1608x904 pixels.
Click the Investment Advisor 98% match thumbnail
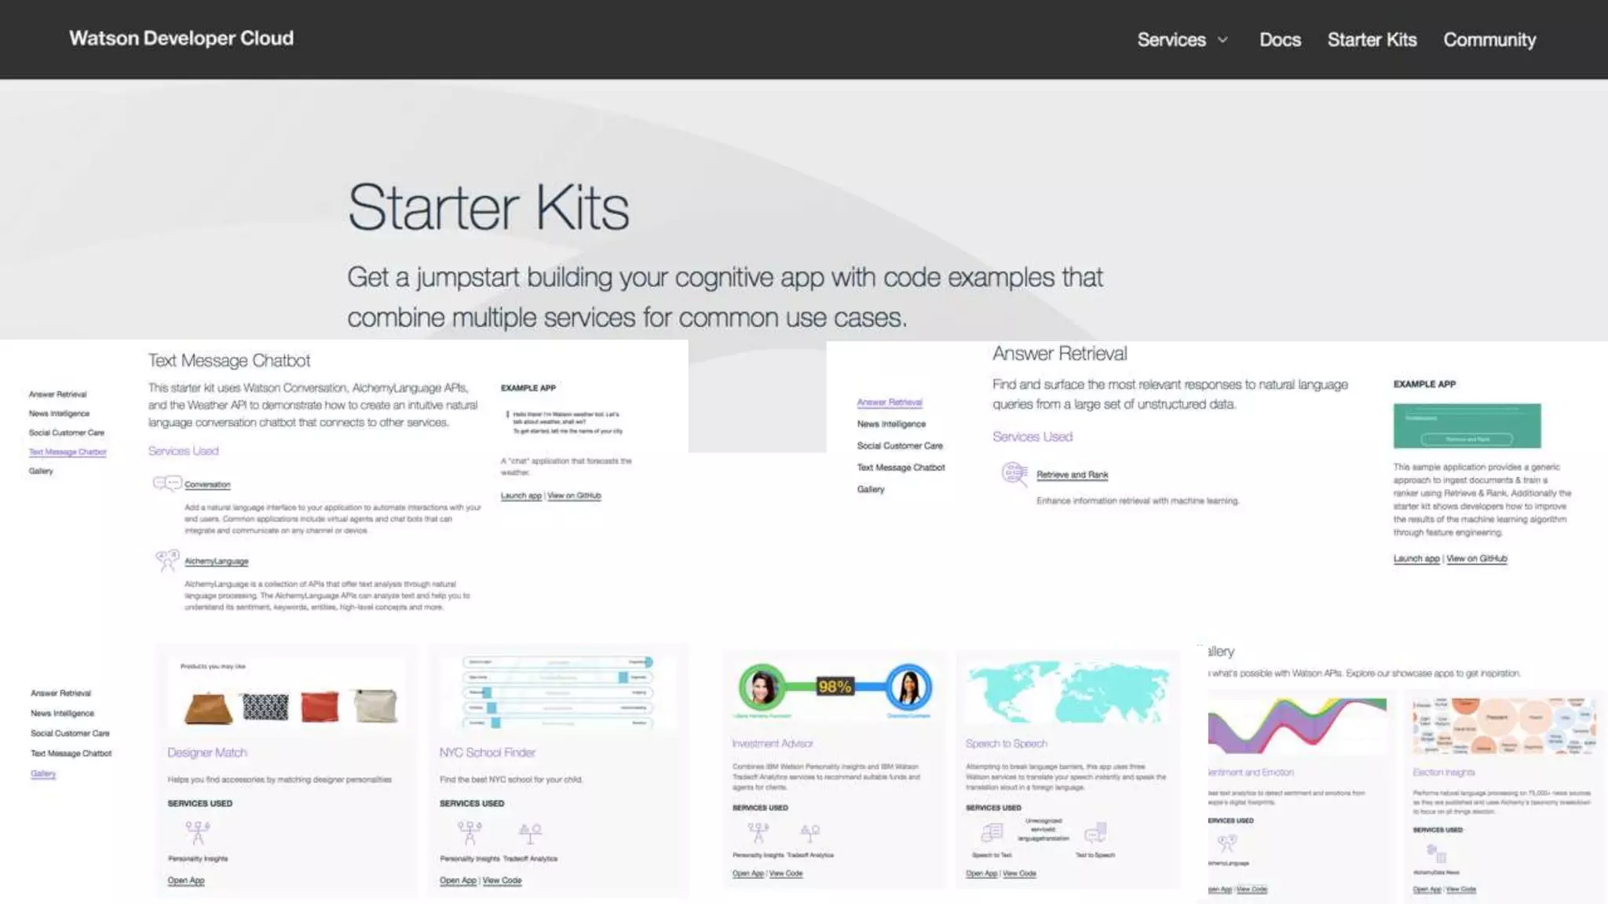pyautogui.click(x=834, y=689)
